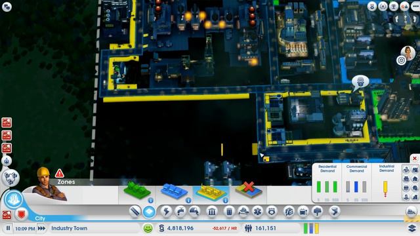
Task: Open the Region view circular icon
Action: point(10,178)
